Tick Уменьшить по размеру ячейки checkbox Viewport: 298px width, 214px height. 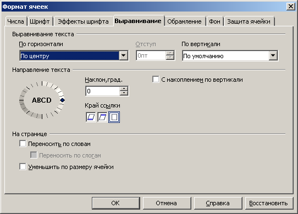coord(23,167)
